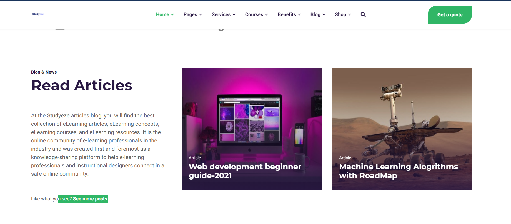
Task: Open the Benefits menu
Action: pos(289,14)
